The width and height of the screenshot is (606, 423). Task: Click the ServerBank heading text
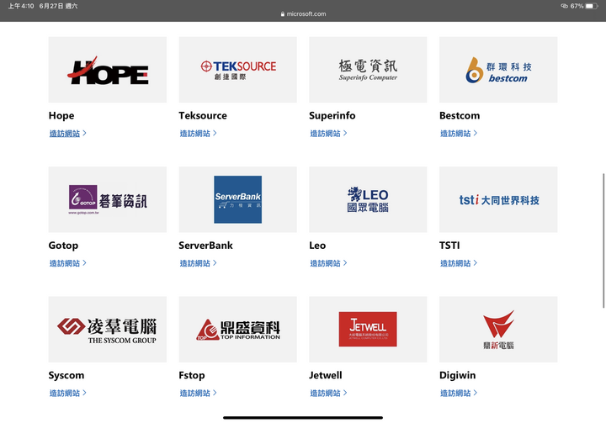[x=205, y=246]
